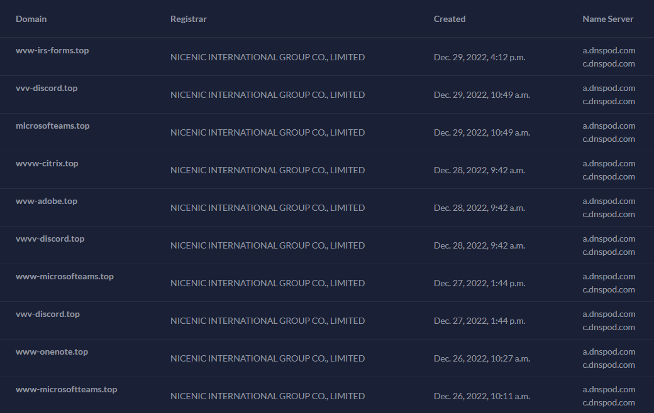Viewport: 654px width, 413px height.
Task: Click a.dnspod.com for wvw-irs-forms.top
Action: tap(609, 50)
